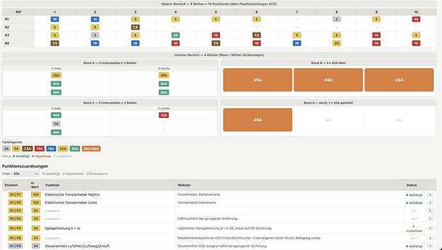Open edit icon in R1 / P3 row
The width and height of the screenshot is (442, 250).
tap(430, 210)
